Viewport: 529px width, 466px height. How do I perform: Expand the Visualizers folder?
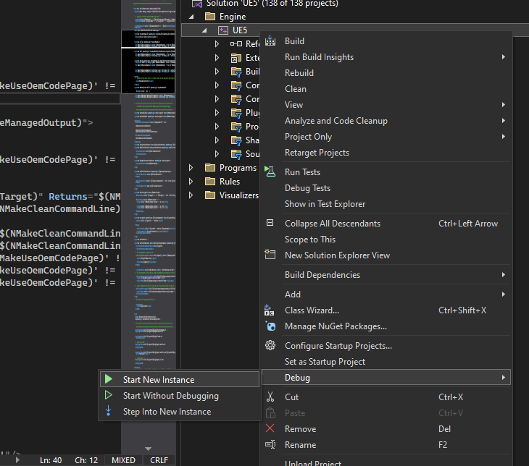point(191,195)
